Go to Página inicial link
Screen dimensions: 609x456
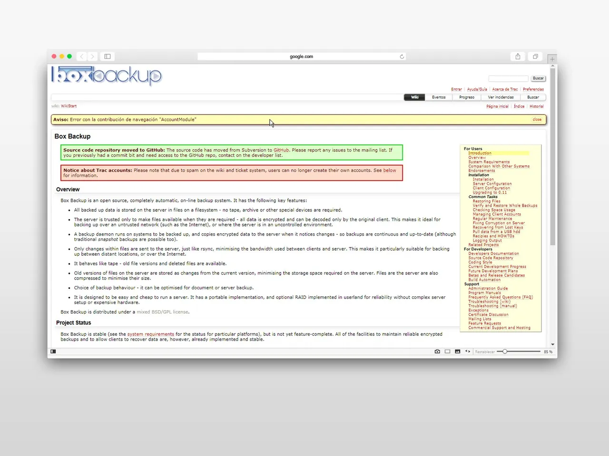click(x=497, y=106)
